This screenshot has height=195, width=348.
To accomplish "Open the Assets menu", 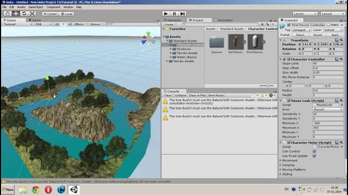I will coord(21,7).
